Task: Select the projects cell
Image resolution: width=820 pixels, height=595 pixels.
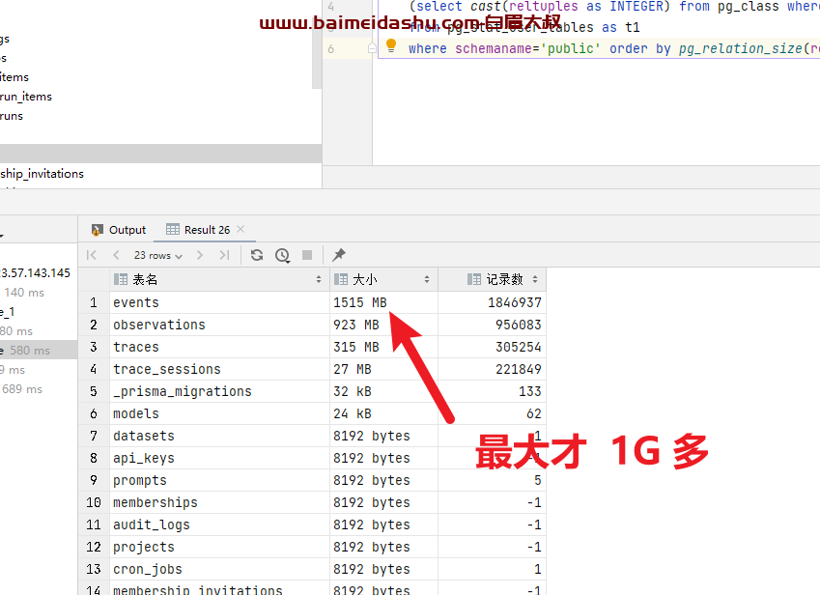Action: pos(219,547)
